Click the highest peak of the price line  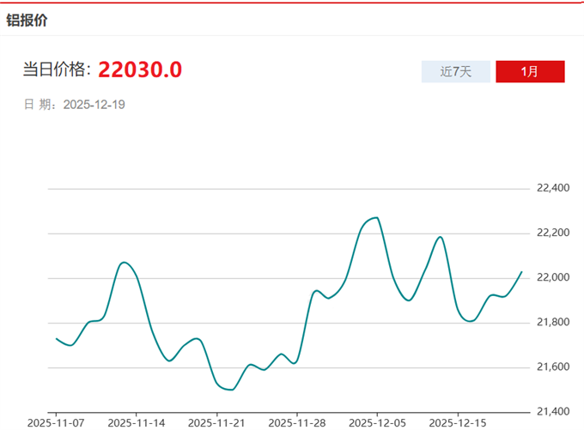tap(376, 218)
